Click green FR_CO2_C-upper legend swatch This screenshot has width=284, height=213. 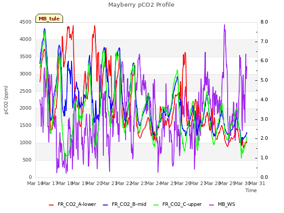156,205
